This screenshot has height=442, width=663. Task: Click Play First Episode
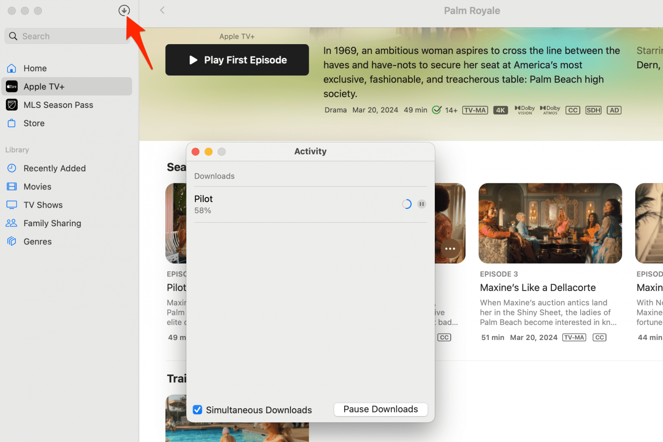tap(237, 60)
